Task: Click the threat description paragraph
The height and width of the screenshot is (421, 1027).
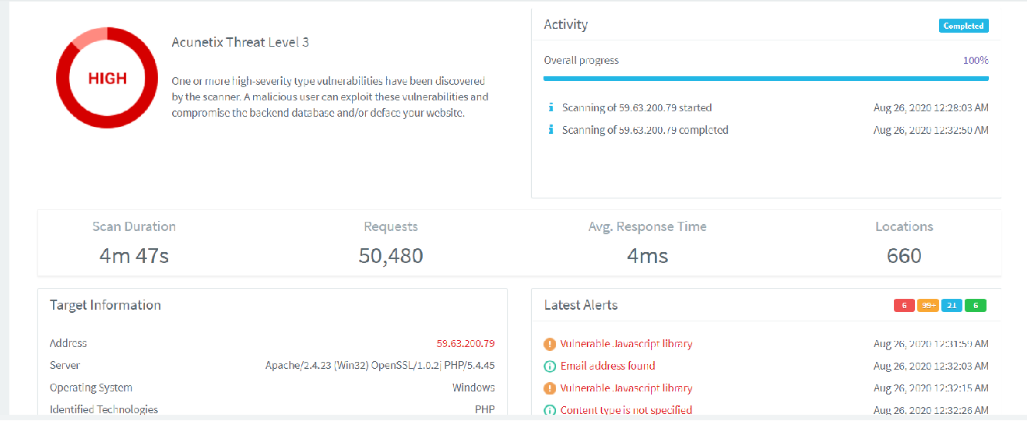Action: (330, 97)
